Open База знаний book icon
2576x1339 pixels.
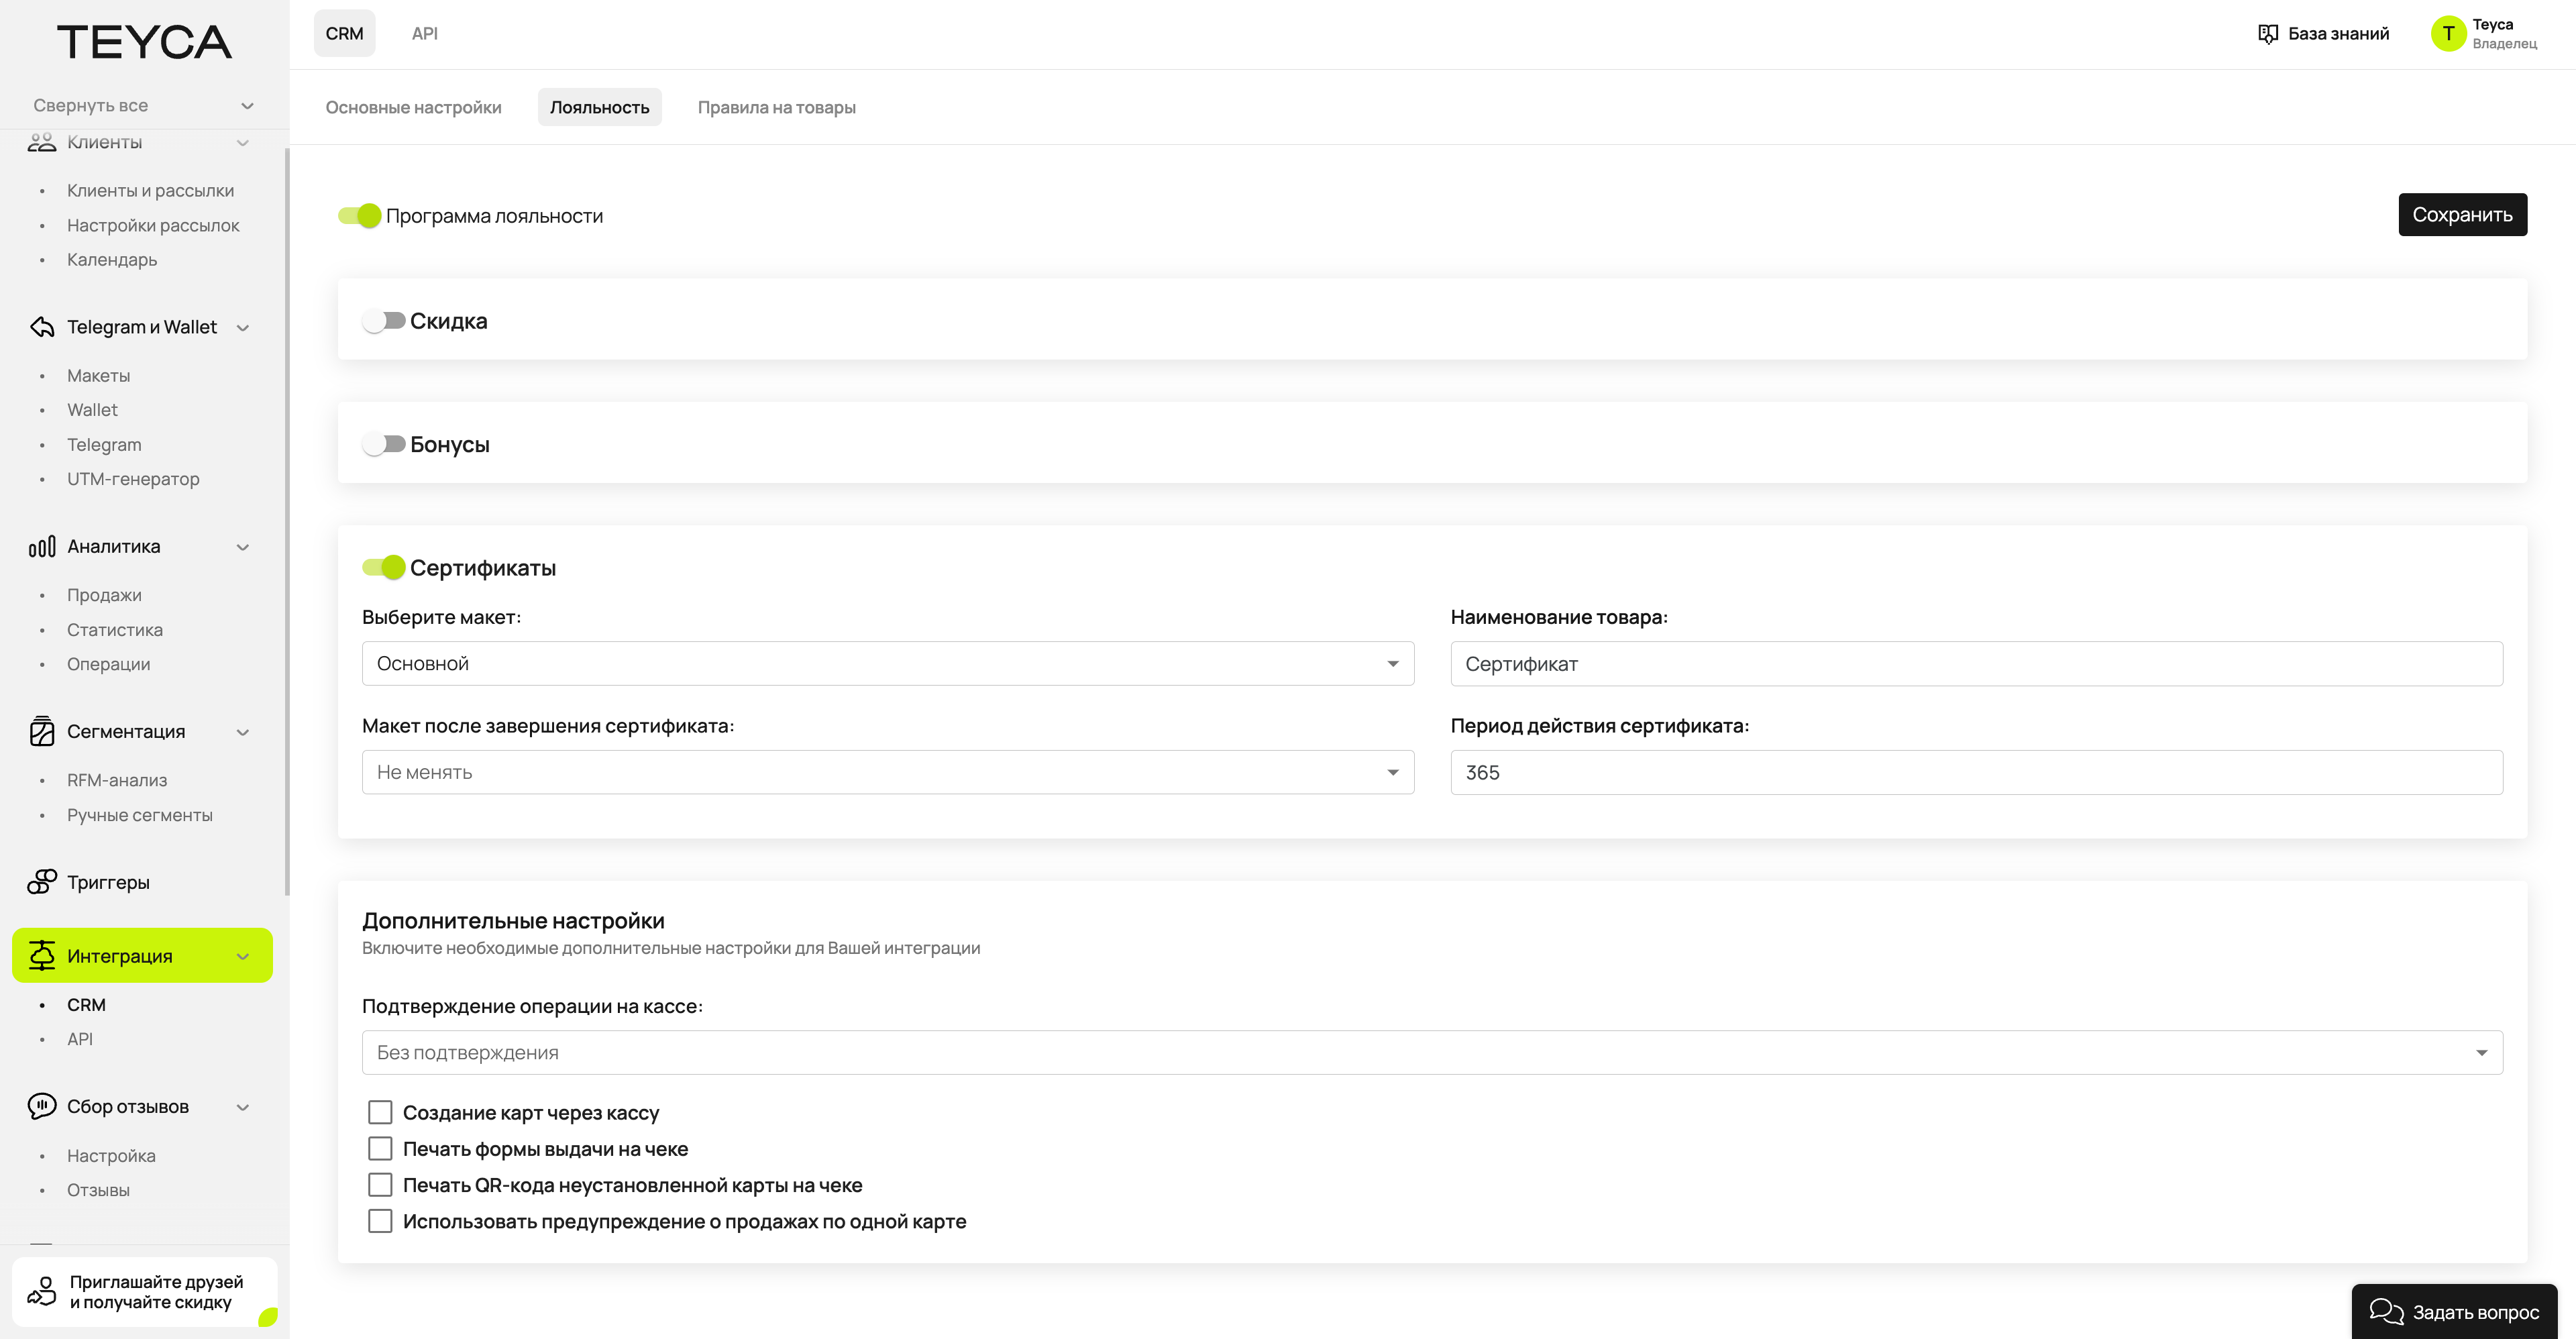pos(2268,34)
